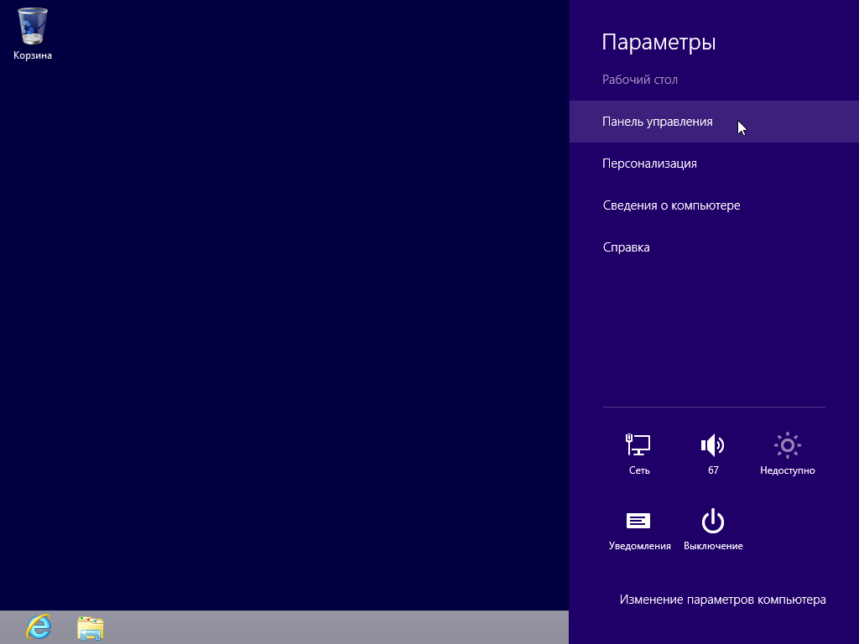Click Изменение параметров компьютера link
The image size is (859, 644).
click(x=721, y=600)
